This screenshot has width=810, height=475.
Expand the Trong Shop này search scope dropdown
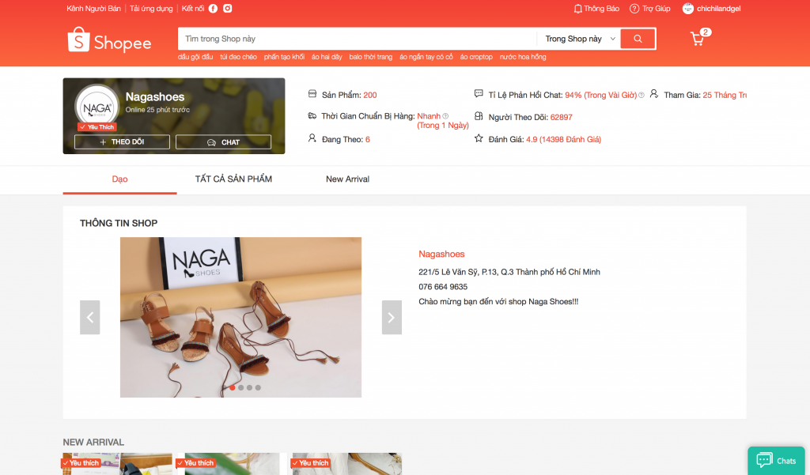tap(580, 39)
